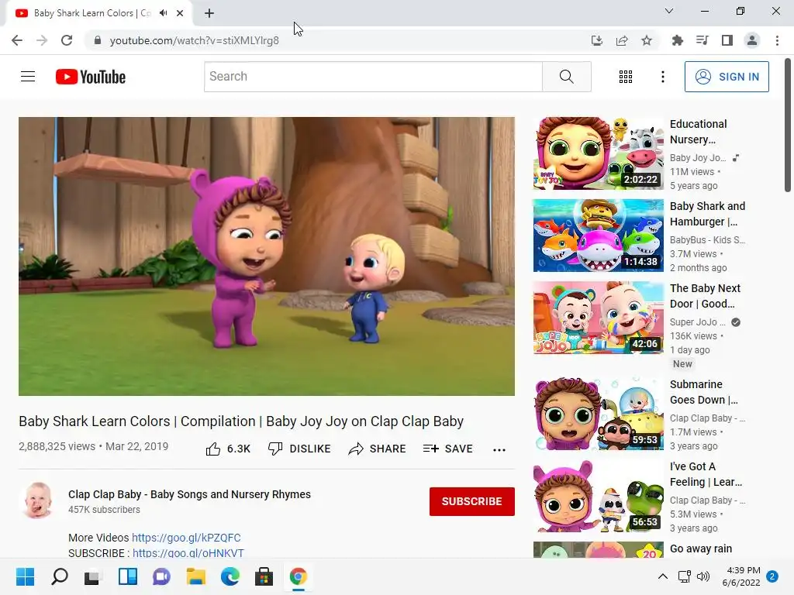Bookmark this page with star icon
Image resolution: width=794 pixels, height=595 pixels.
(x=647, y=40)
